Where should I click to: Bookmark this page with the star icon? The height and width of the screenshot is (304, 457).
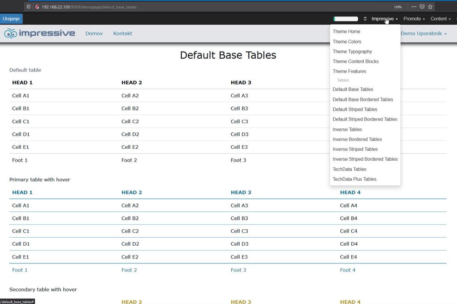tap(430, 7)
